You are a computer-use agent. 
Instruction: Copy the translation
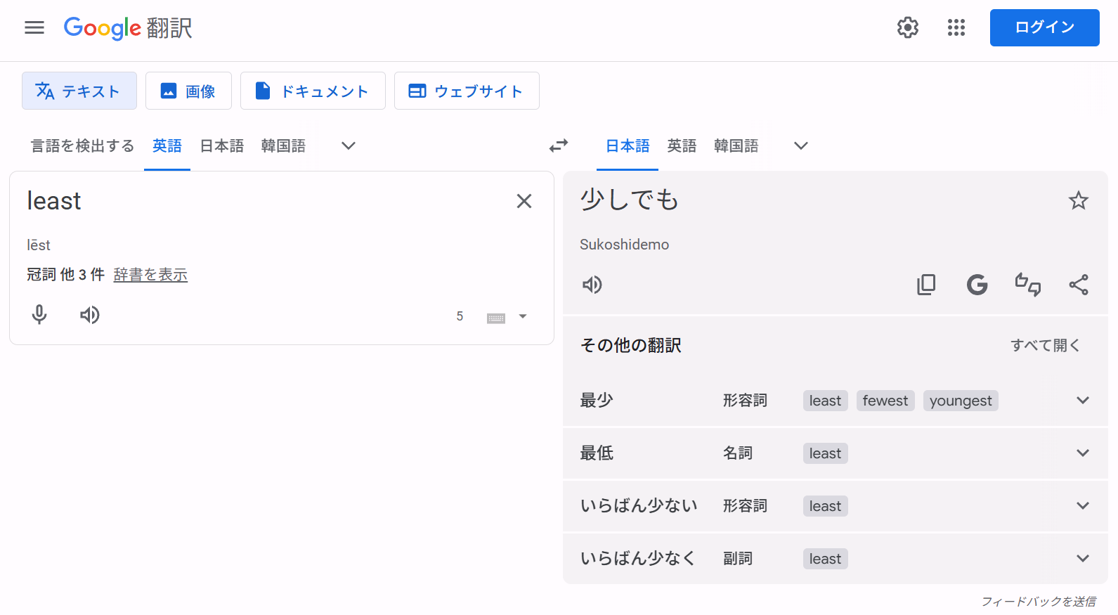tap(926, 285)
